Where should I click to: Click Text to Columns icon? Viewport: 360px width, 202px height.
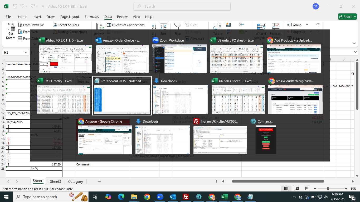218,29
